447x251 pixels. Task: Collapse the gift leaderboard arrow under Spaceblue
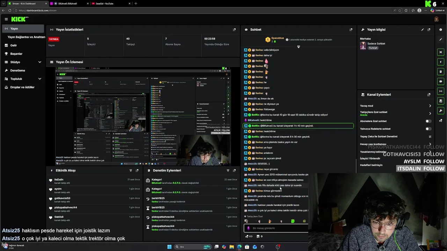click(298, 47)
